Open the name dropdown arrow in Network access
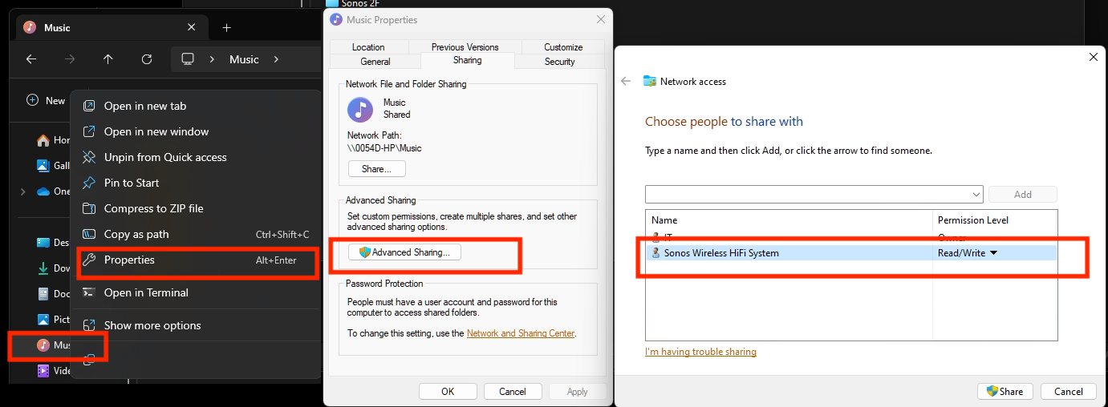The image size is (1108, 407). point(976,194)
